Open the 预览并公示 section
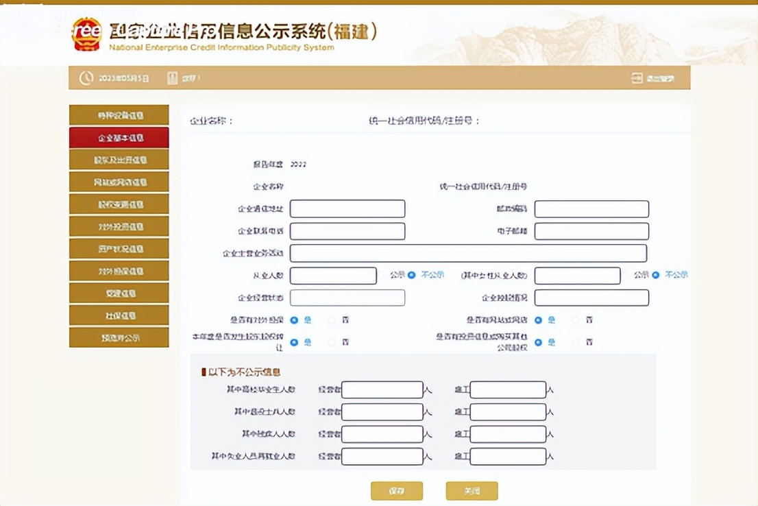 pyautogui.click(x=118, y=337)
